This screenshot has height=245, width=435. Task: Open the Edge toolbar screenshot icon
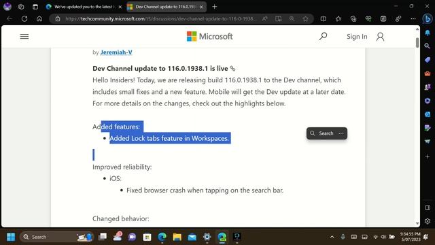coord(383,18)
